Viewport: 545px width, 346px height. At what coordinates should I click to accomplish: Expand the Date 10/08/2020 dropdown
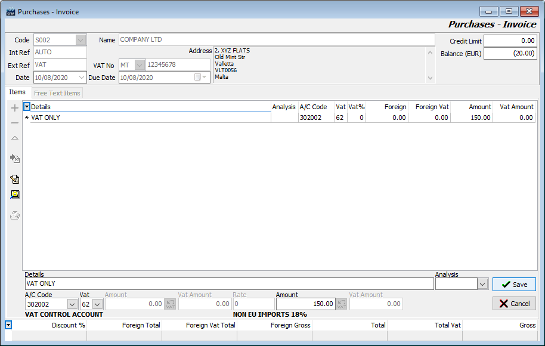click(x=81, y=78)
